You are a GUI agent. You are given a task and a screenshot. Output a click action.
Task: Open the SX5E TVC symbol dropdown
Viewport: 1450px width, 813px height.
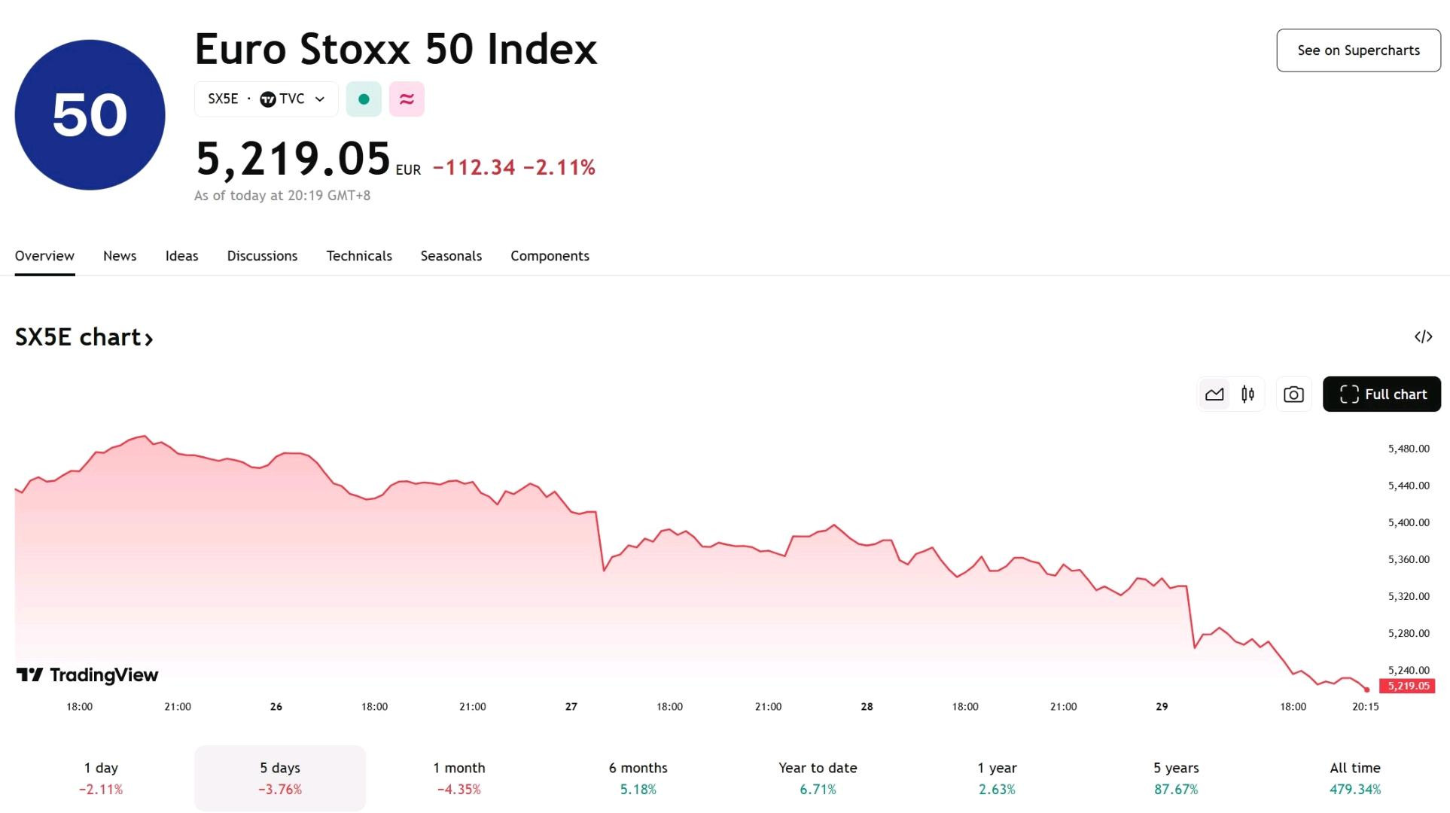click(267, 99)
